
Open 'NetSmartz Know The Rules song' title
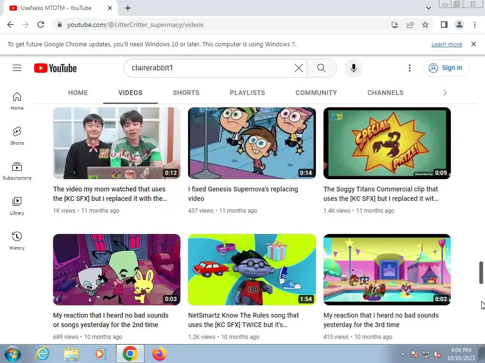(243, 320)
